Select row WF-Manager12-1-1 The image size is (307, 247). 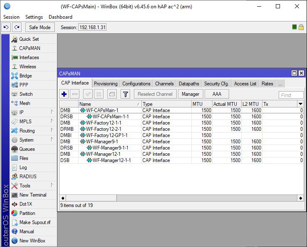coord(181,160)
